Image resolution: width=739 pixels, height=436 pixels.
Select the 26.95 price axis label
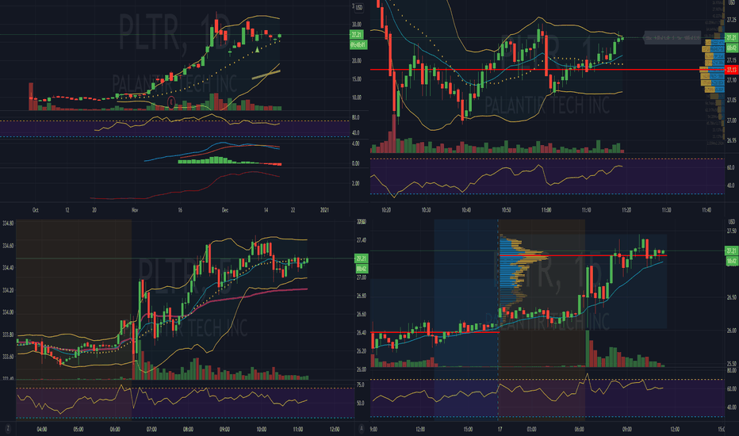pyautogui.click(x=731, y=140)
